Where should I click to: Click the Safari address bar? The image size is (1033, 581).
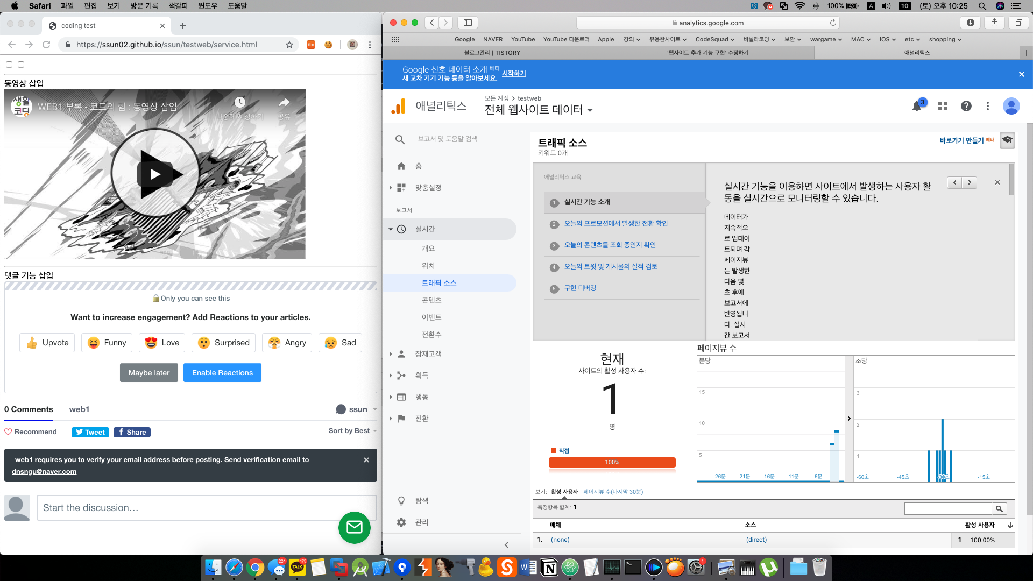(708, 23)
